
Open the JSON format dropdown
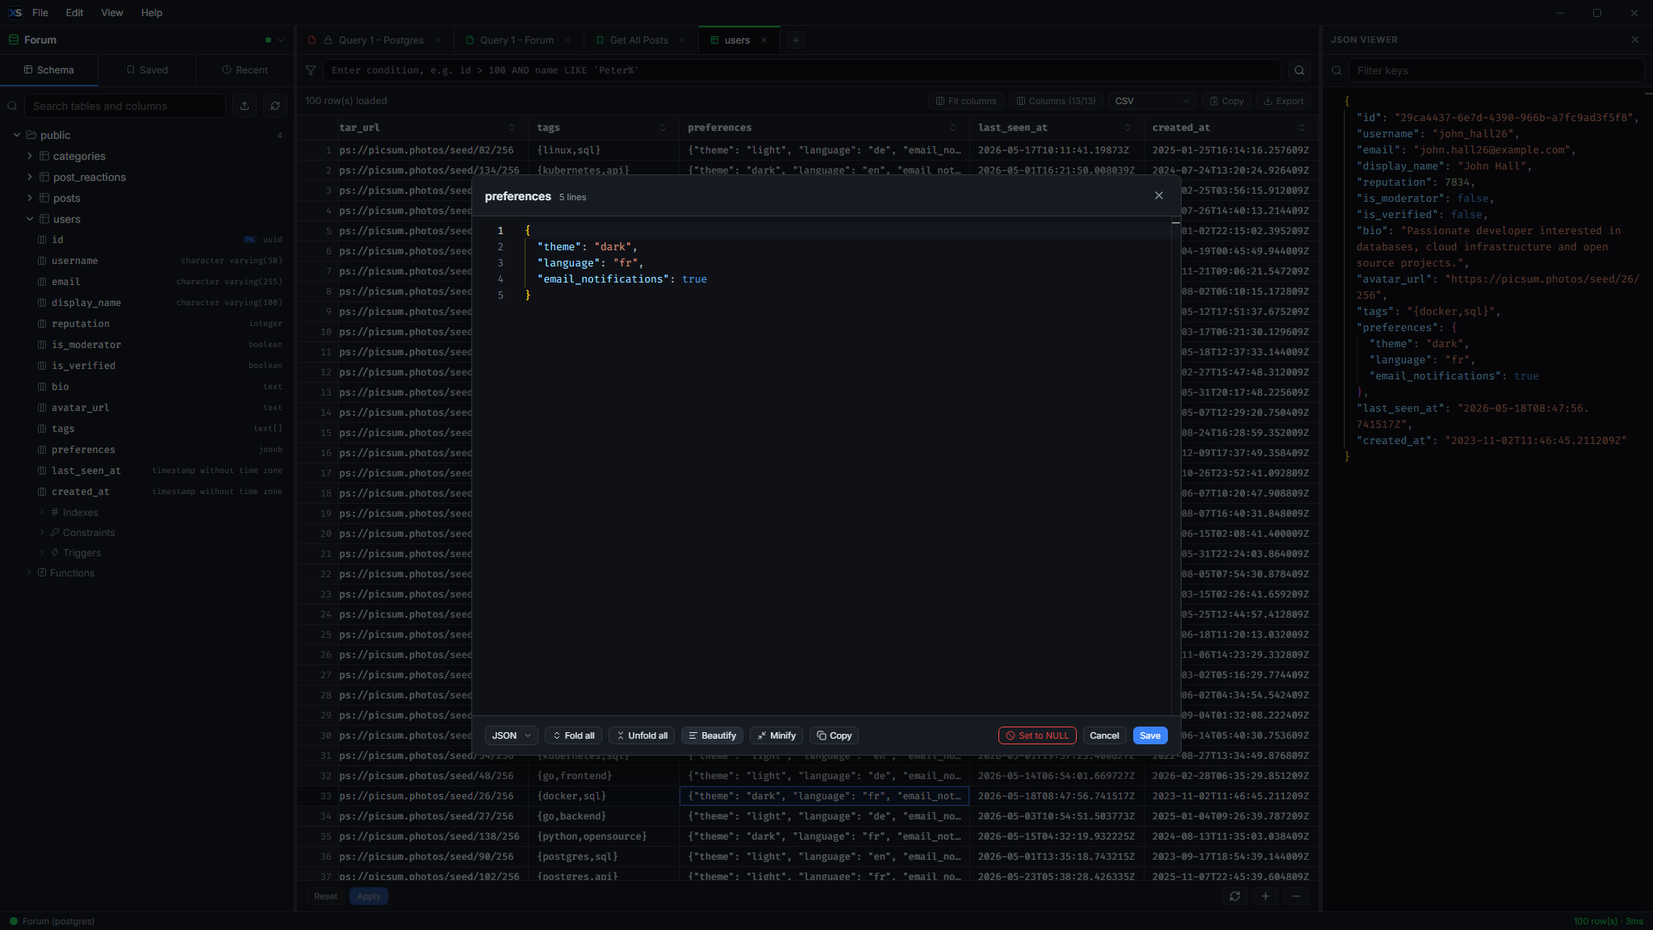pos(511,735)
